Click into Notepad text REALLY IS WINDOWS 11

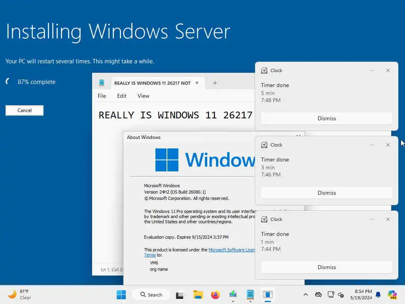click(x=175, y=115)
